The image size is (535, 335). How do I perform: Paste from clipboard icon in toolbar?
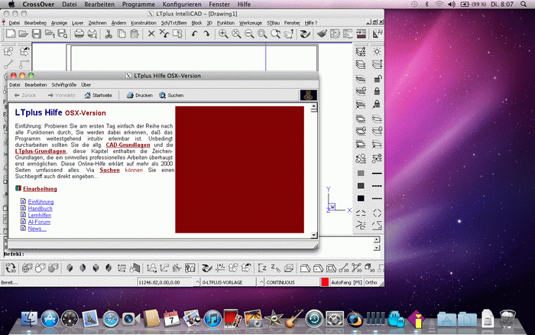[x=135, y=34]
